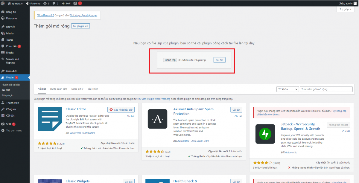Click the Vui lòng cập nhật ngay link
359x183 pixels.
83,15
